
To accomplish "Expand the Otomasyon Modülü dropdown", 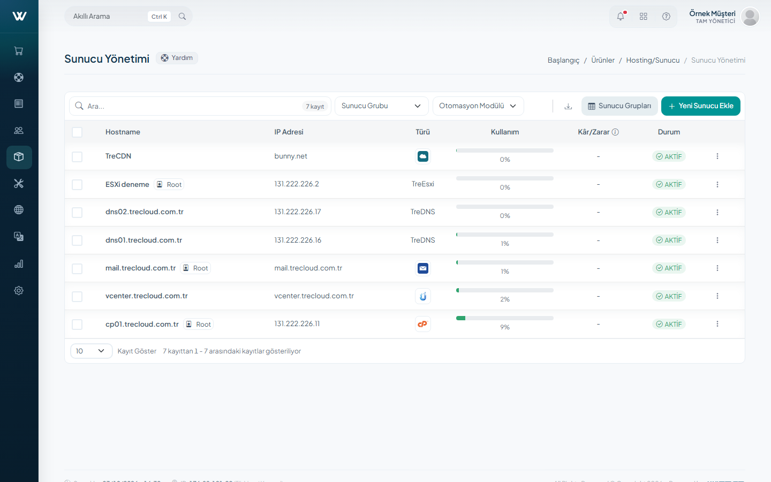I will [x=478, y=106].
